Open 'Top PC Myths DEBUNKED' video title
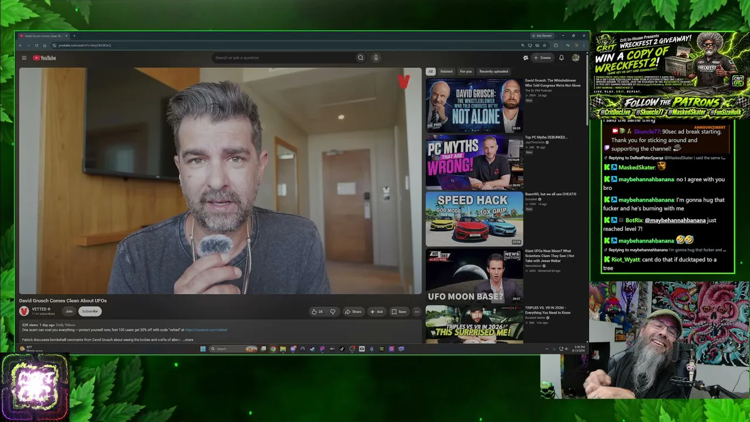The height and width of the screenshot is (422, 750). pos(546,137)
